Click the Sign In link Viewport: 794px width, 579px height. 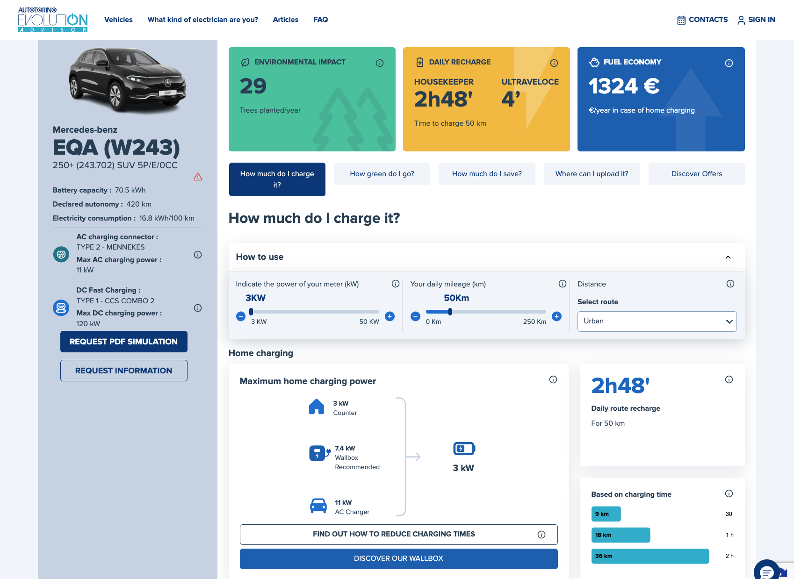click(762, 20)
